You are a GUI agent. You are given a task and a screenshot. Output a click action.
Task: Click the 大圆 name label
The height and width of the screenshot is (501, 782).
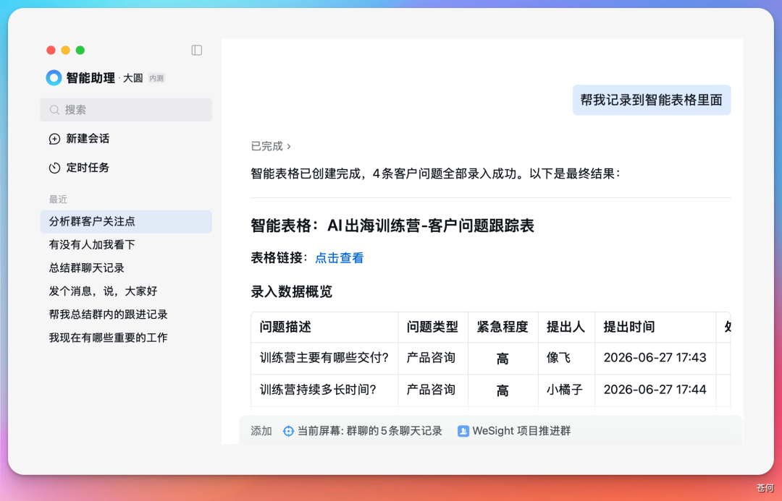(x=133, y=78)
